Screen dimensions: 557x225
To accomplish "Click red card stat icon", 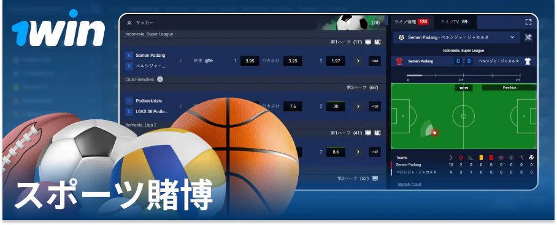I will point(491,158).
